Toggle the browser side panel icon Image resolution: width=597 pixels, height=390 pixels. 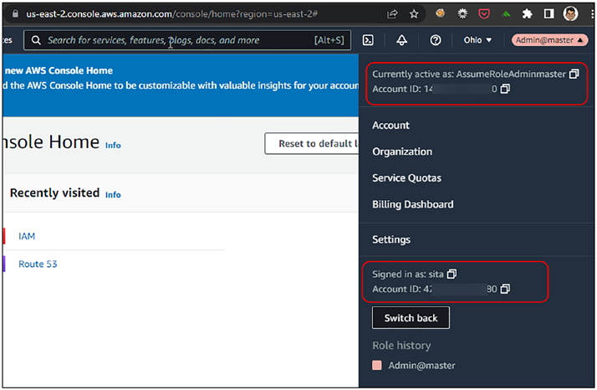549,14
